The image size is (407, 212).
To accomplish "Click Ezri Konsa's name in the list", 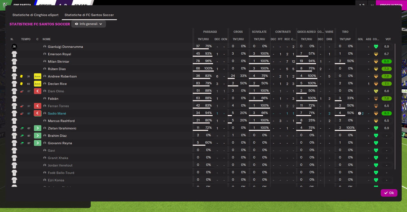I will click(x=56, y=180).
